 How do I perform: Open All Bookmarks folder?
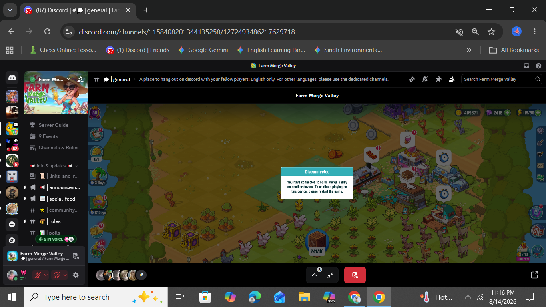click(514, 50)
